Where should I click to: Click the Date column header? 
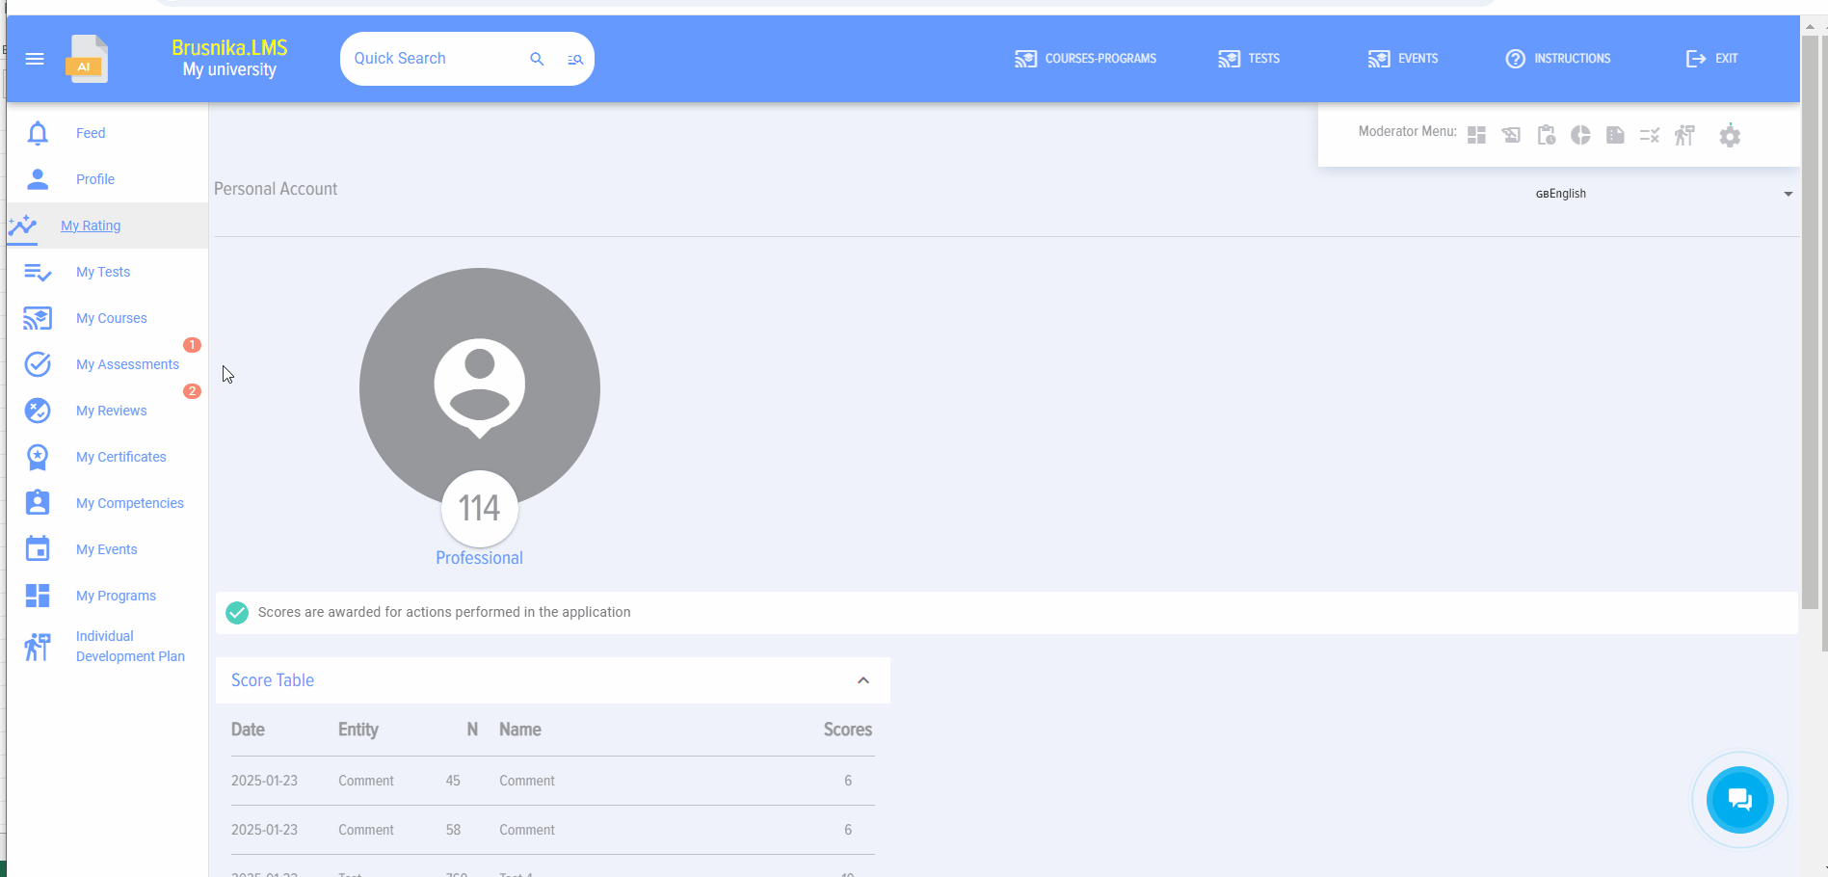point(248,730)
